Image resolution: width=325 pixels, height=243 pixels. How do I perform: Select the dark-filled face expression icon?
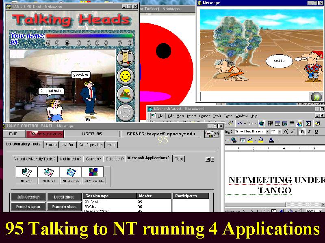tap(67, 43)
